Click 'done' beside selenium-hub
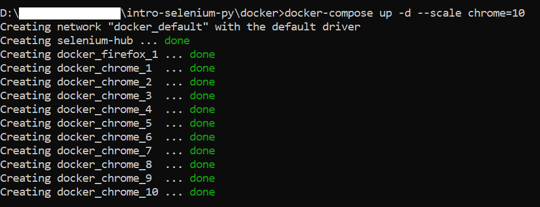Image resolution: width=540 pixels, height=207 pixels. [x=177, y=41]
